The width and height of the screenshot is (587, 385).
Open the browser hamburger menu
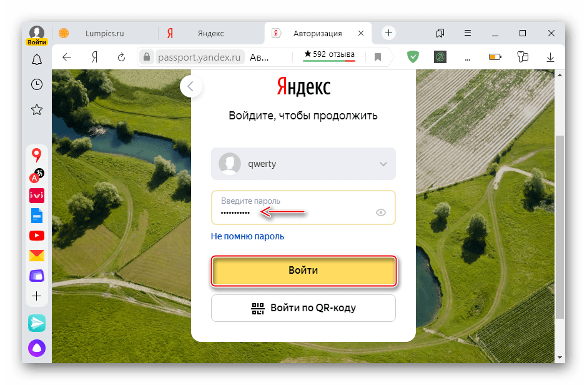click(x=468, y=33)
